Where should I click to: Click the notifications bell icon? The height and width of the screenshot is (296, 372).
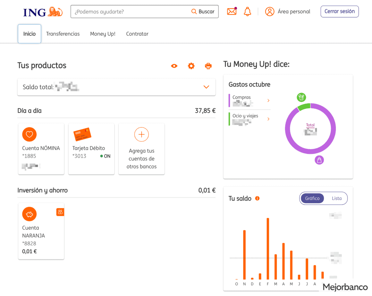247,12
